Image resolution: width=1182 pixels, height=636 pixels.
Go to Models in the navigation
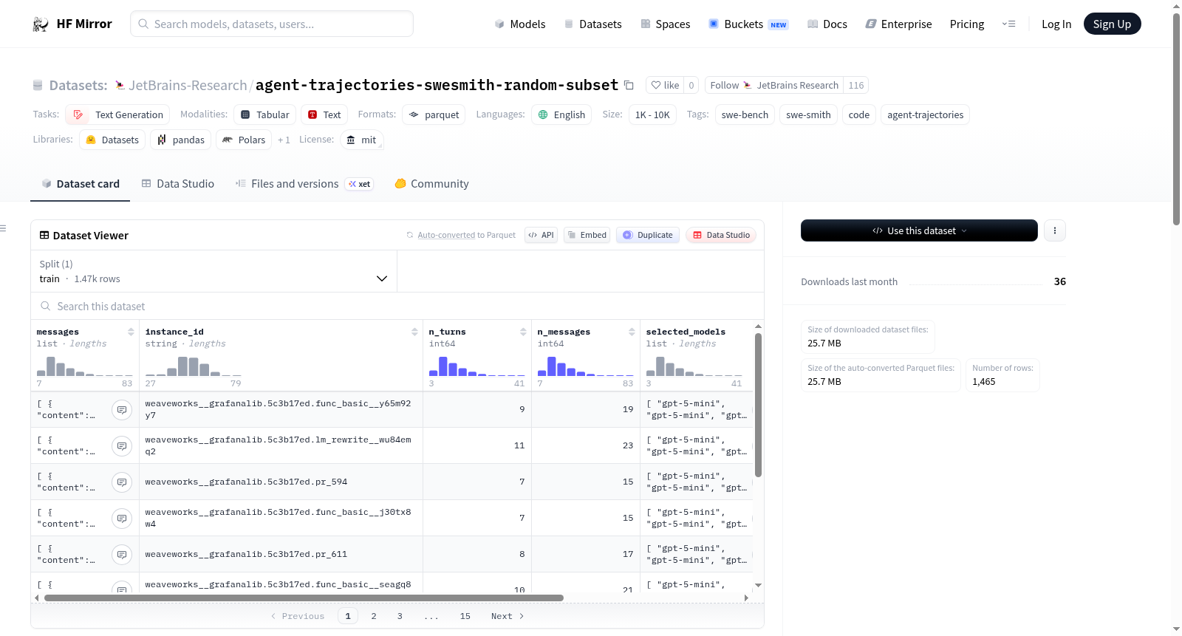coord(520,24)
